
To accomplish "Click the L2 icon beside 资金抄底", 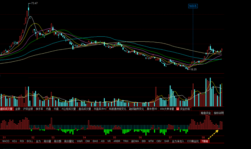I will tap(178, 109).
